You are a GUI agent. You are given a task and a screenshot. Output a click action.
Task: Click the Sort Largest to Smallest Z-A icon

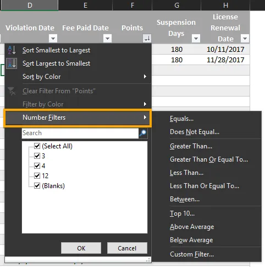(12, 63)
